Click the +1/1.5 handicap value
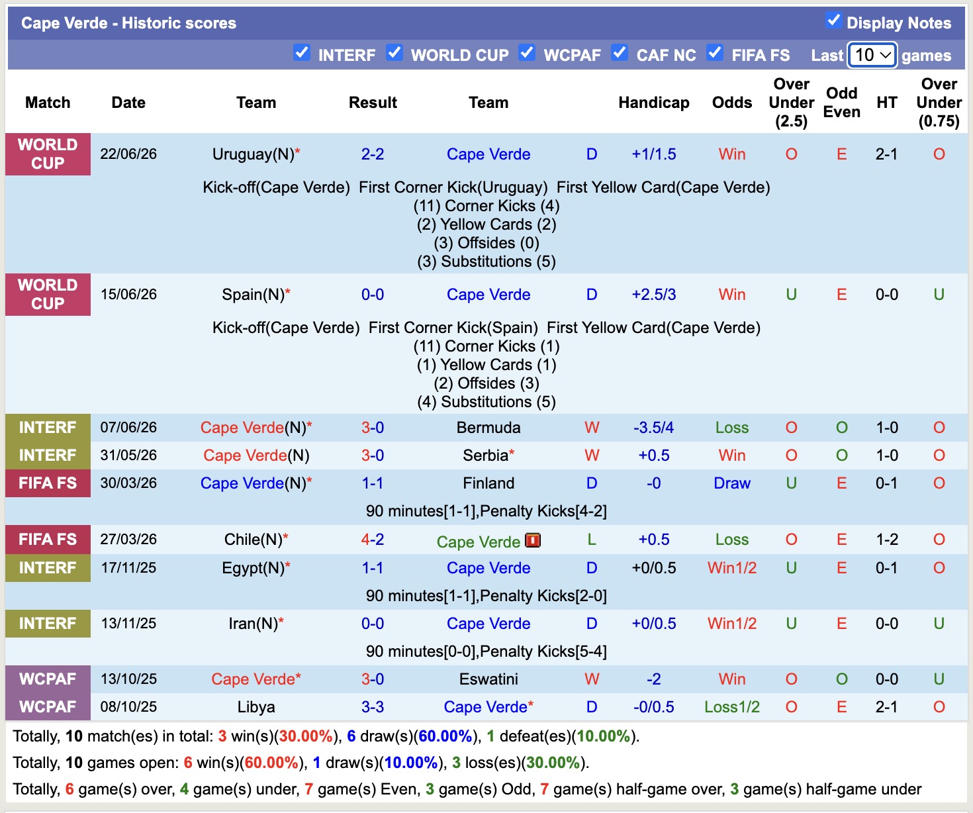Screen dimensions: 973x813 pos(654,154)
